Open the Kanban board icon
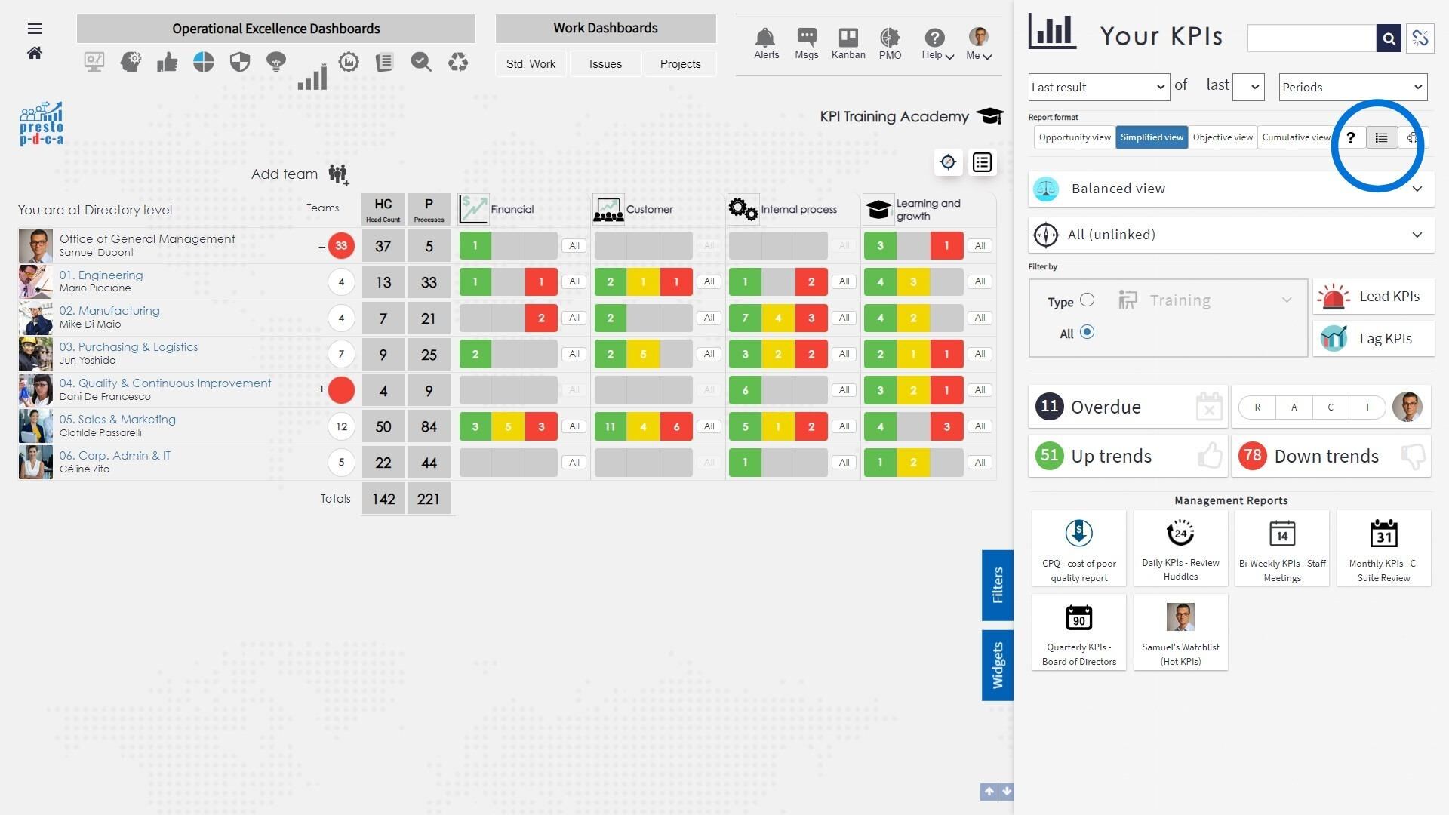The width and height of the screenshot is (1449, 815). (848, 38)
